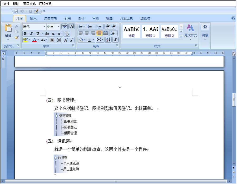The width and height of the screenshot is (237, 184).
Task: Collapse the 图书管理 tree node
Action: (x=56, y=116)
